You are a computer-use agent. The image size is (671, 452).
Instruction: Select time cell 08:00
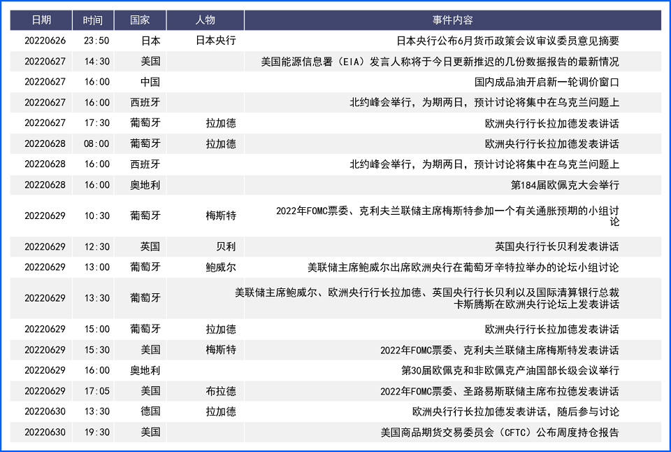pos(96,143)
